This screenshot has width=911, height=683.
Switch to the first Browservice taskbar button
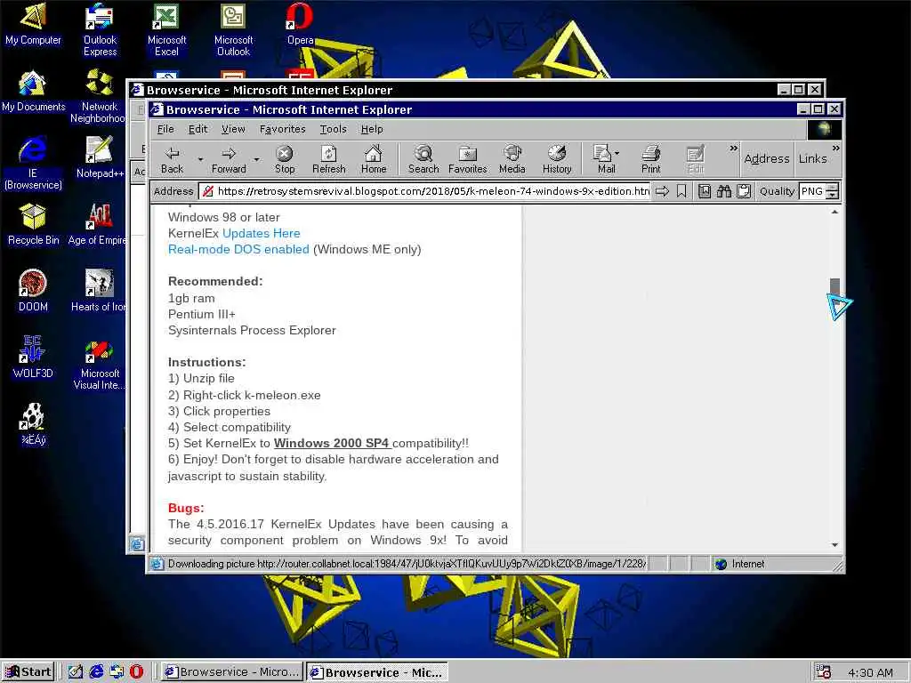pyautogui.click(x=232, y=672)
